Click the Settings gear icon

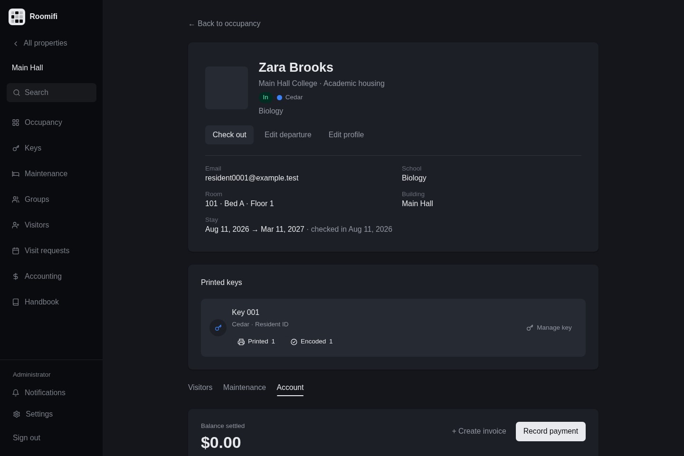[x=17, y=414]
